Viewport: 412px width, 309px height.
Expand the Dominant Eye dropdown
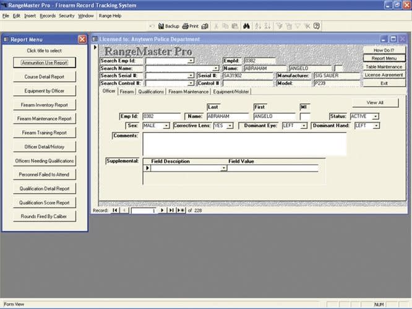pos(304,126)
